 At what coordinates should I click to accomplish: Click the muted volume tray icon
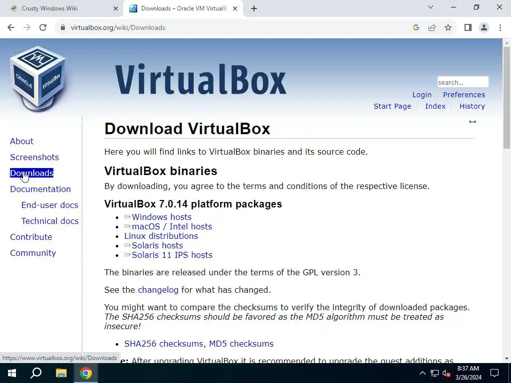point(446,373)
